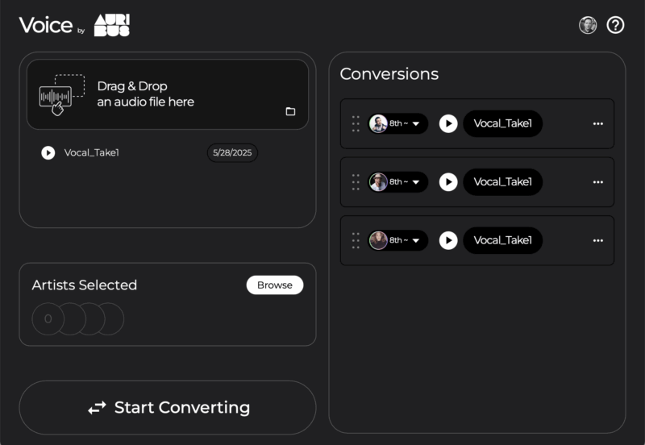Viewport: 645px width, 445px height.
Task: Grab the third conversion's drag handle
Action: (x=356, y=240)
